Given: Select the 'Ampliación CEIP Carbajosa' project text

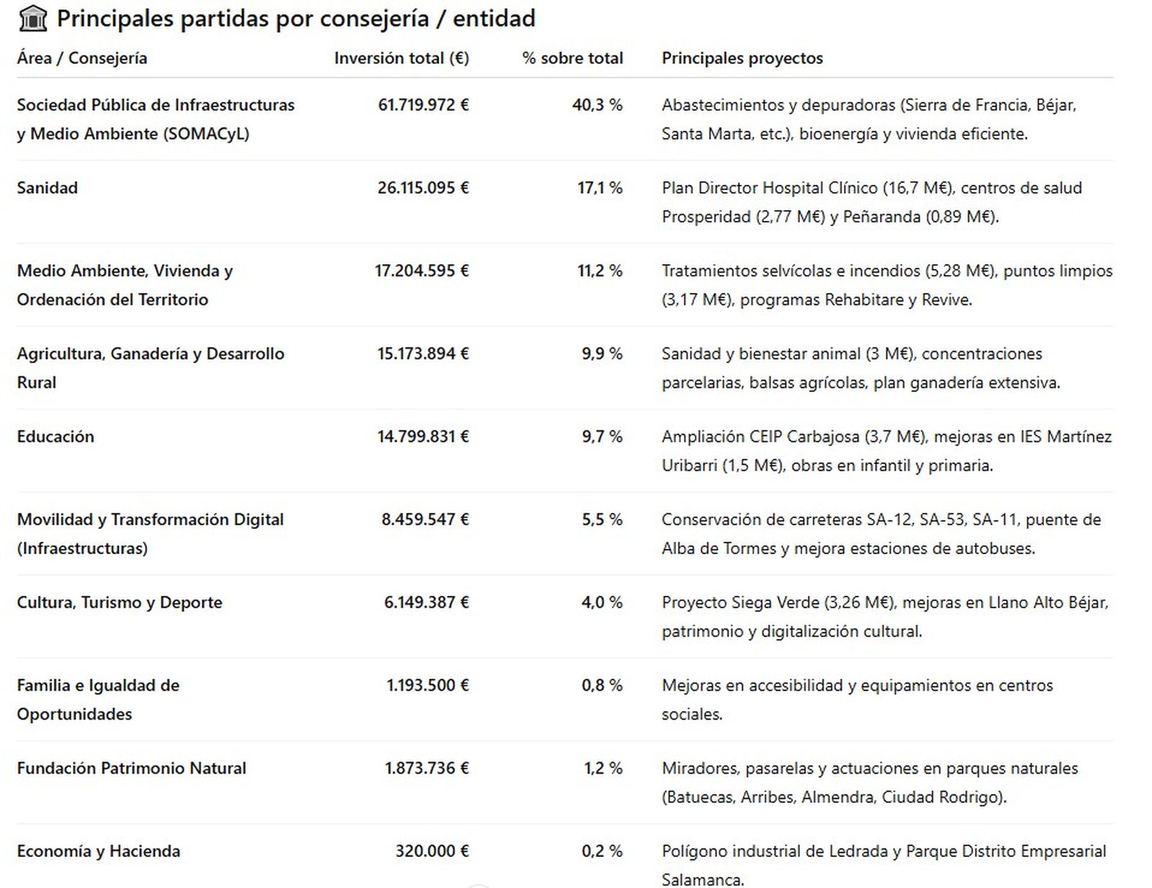Looking at the screenshot, I should coord(886,450).
